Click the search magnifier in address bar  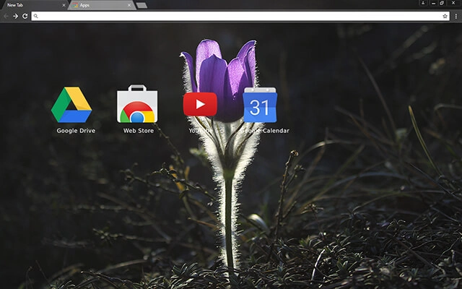(x=35, y=16)
